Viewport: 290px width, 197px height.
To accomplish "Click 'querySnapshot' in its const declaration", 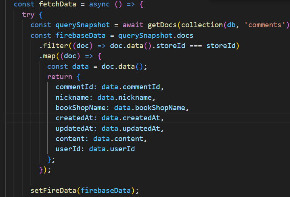I will pos(82,25).
